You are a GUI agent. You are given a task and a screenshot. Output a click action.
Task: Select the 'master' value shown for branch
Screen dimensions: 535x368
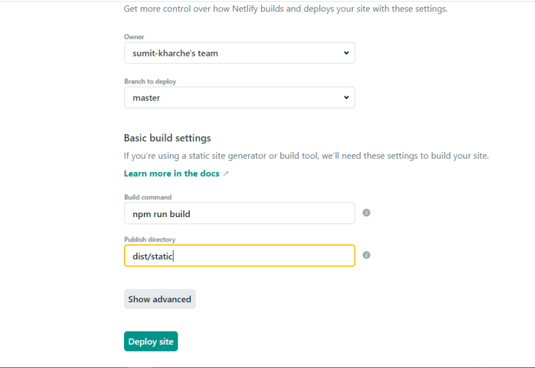coord(147,97)
